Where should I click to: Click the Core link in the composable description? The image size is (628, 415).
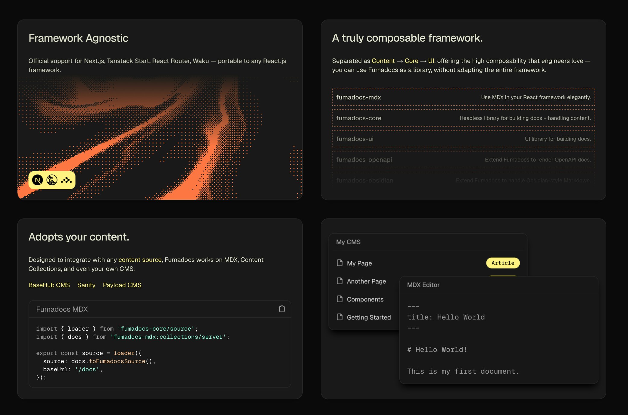tap(411, 61)
